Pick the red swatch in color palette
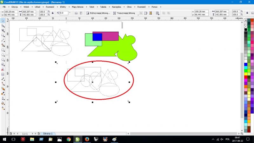This screenshot has width=254, height=143. pyautogui.click(x=246, y=77)
